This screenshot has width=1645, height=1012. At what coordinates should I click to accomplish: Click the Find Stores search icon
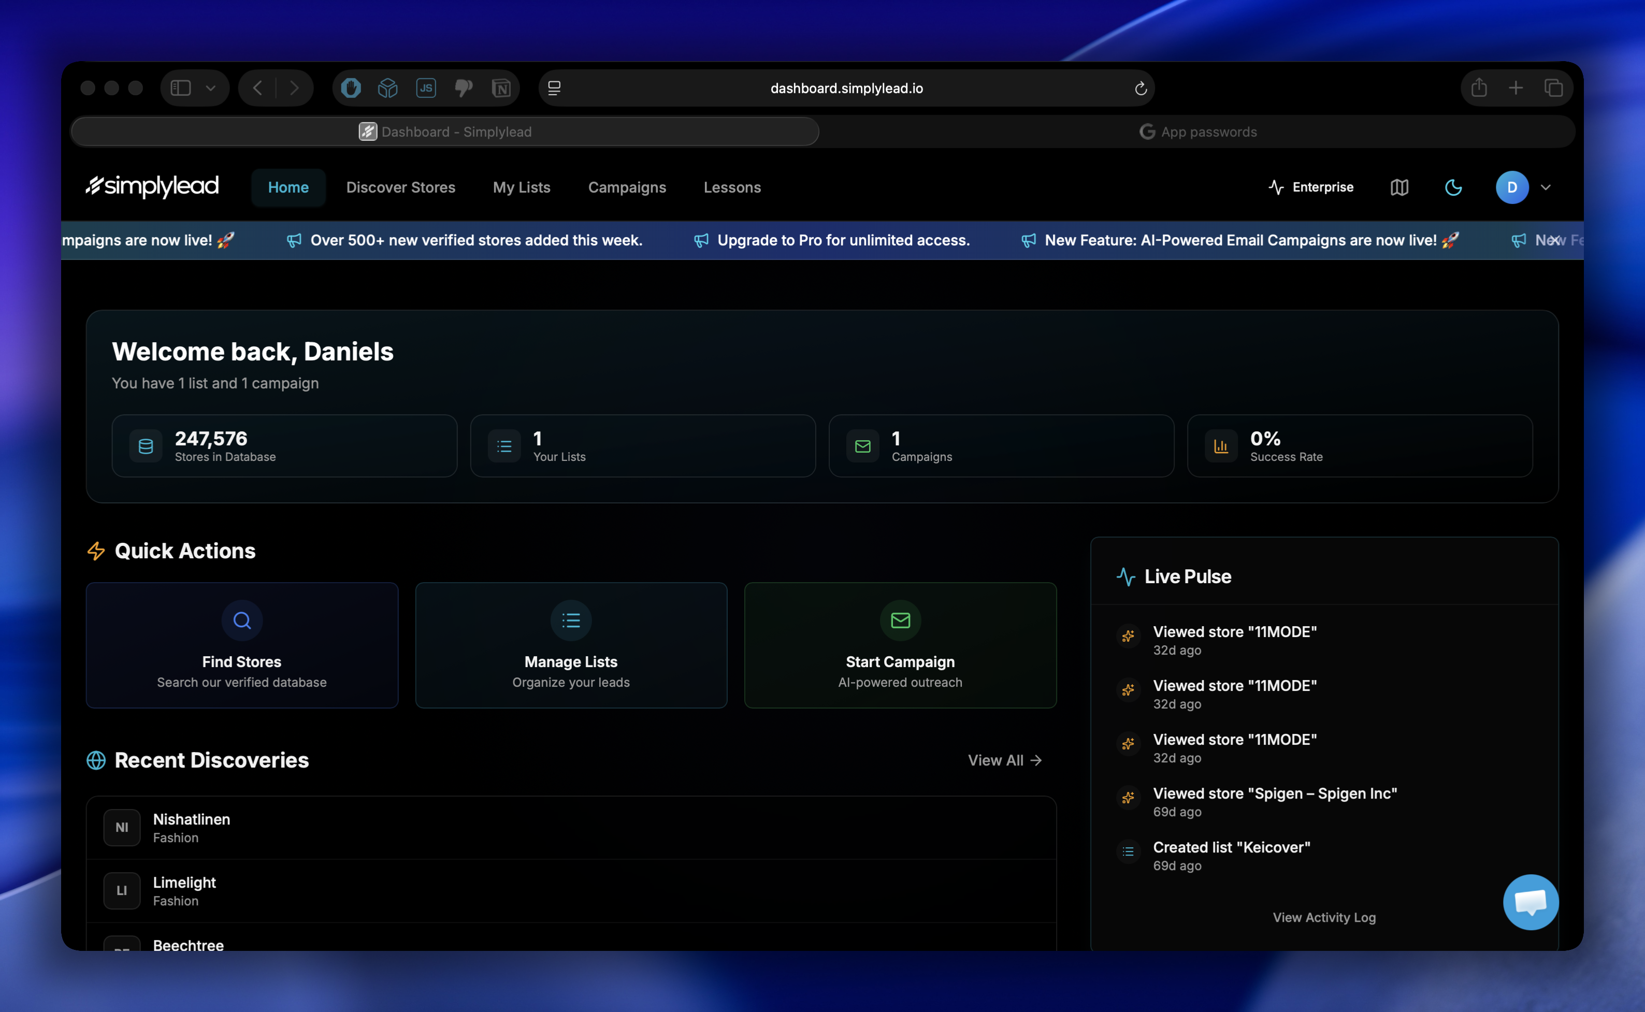point(241,620)
